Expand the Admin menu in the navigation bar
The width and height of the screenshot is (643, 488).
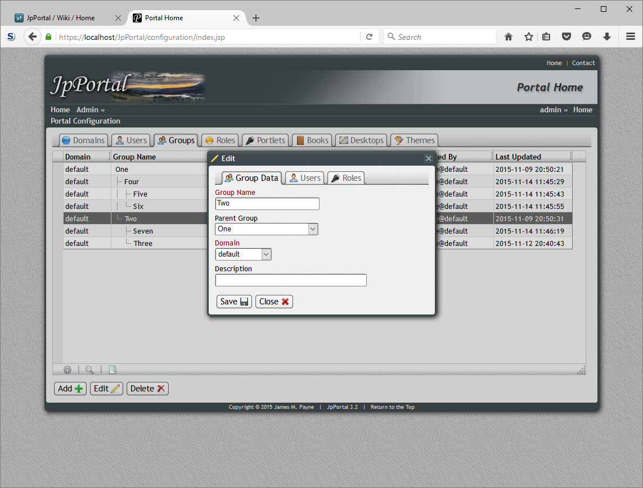(x=88, y=110)
